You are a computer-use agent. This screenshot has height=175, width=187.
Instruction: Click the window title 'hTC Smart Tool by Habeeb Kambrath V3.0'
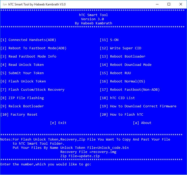coord(37,4)
